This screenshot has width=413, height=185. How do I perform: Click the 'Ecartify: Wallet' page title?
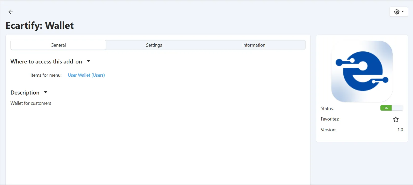[39, 26]
